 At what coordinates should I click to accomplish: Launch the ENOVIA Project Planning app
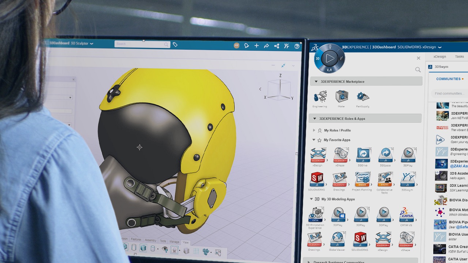(363, 180)
